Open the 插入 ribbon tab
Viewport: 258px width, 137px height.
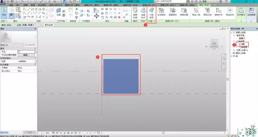click(x=18, y=5)
